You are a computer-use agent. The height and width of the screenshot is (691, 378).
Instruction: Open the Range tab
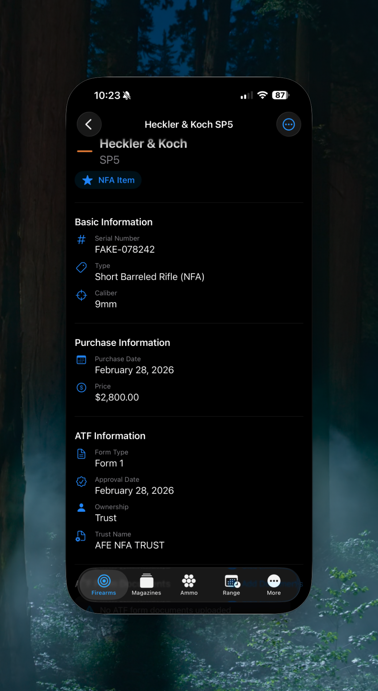point(232,585)
